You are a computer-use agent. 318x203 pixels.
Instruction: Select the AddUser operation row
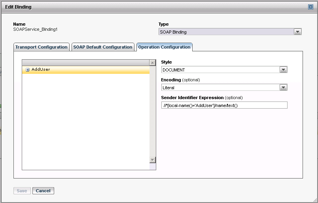(x=86, y=70)
